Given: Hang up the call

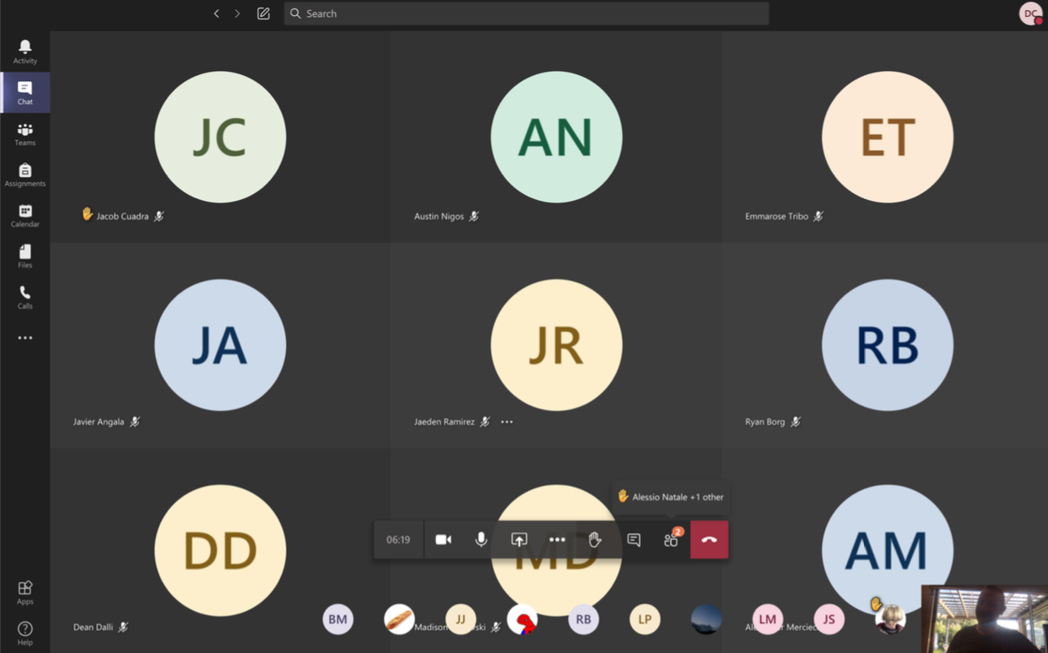Looking at the screenshot, I should tap(709, 540).
